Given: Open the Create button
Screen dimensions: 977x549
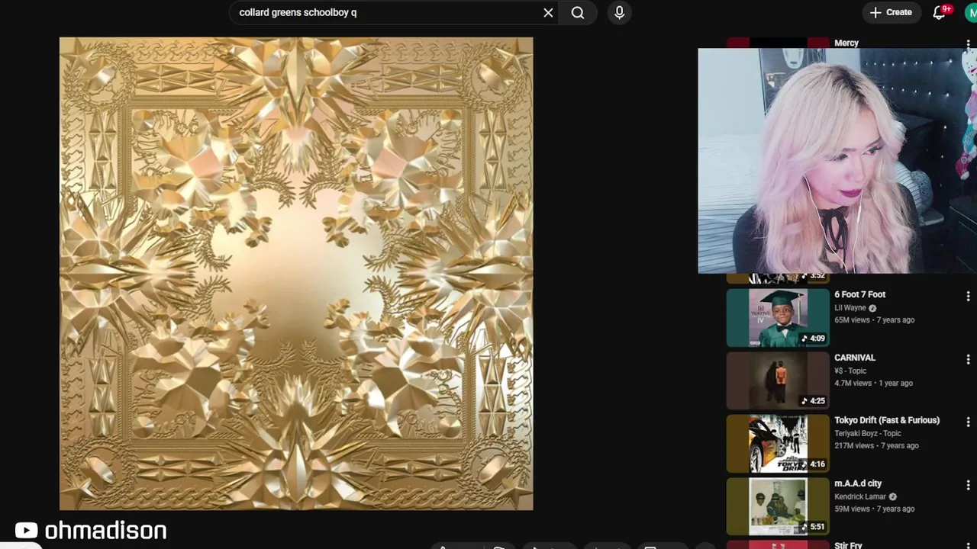Looking at the screenshot, I should 891,12.
